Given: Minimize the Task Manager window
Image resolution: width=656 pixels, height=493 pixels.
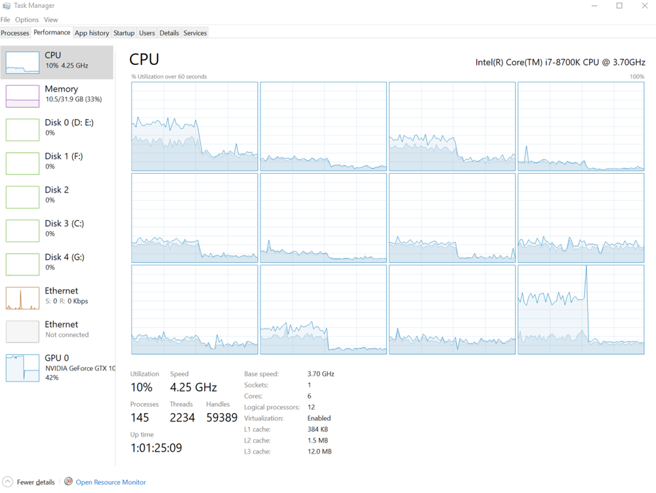Looking at the screenshot, I should tap(594, 5).
